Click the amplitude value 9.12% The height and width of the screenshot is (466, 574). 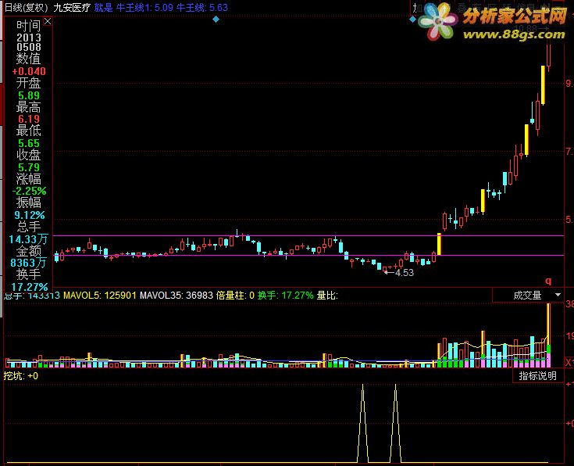tap(30, 215)
